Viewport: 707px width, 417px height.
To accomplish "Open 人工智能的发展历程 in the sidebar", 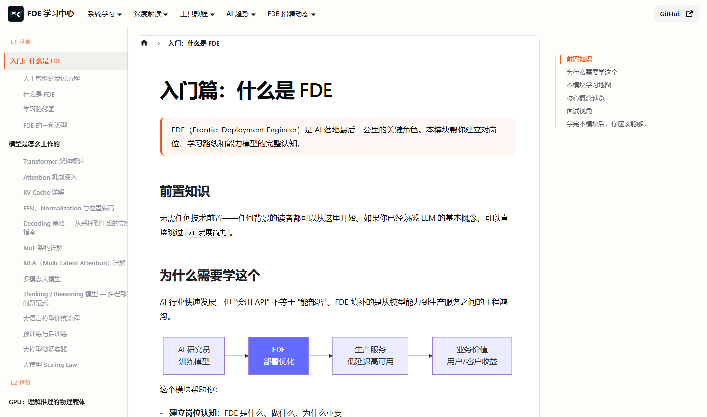I will [x=51, y=78].
